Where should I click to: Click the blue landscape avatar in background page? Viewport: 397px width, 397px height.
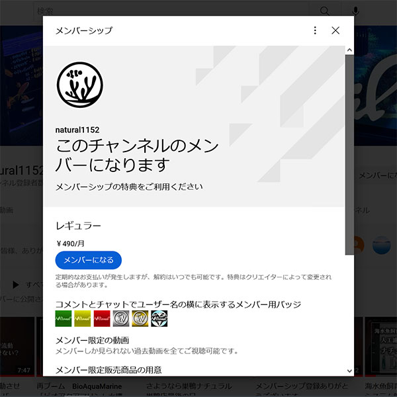point(382,245)
